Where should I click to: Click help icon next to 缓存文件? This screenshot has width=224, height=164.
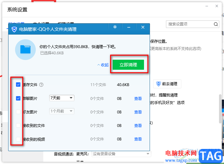(x=41, y=85)
